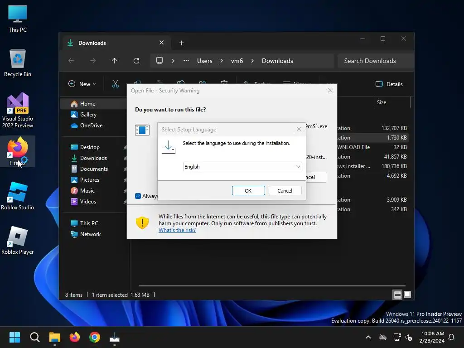This screenshot has height=348, width=464.
Task: Open This PC desktop shortcut
Action: click(x=18, y=19)
